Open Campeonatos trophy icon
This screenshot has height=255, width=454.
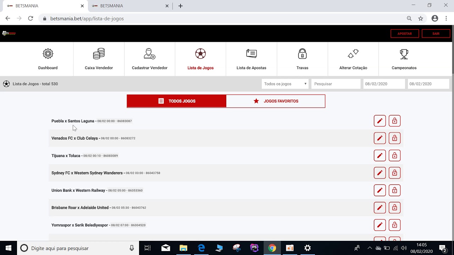(404, 54)
